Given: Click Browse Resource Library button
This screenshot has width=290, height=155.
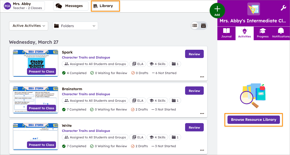Looking at the screenshot, I should pos(253,120).
